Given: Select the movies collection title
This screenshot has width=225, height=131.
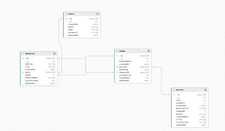Looking at the screenshot, I should pyautogui.click(x=180, y=90).
